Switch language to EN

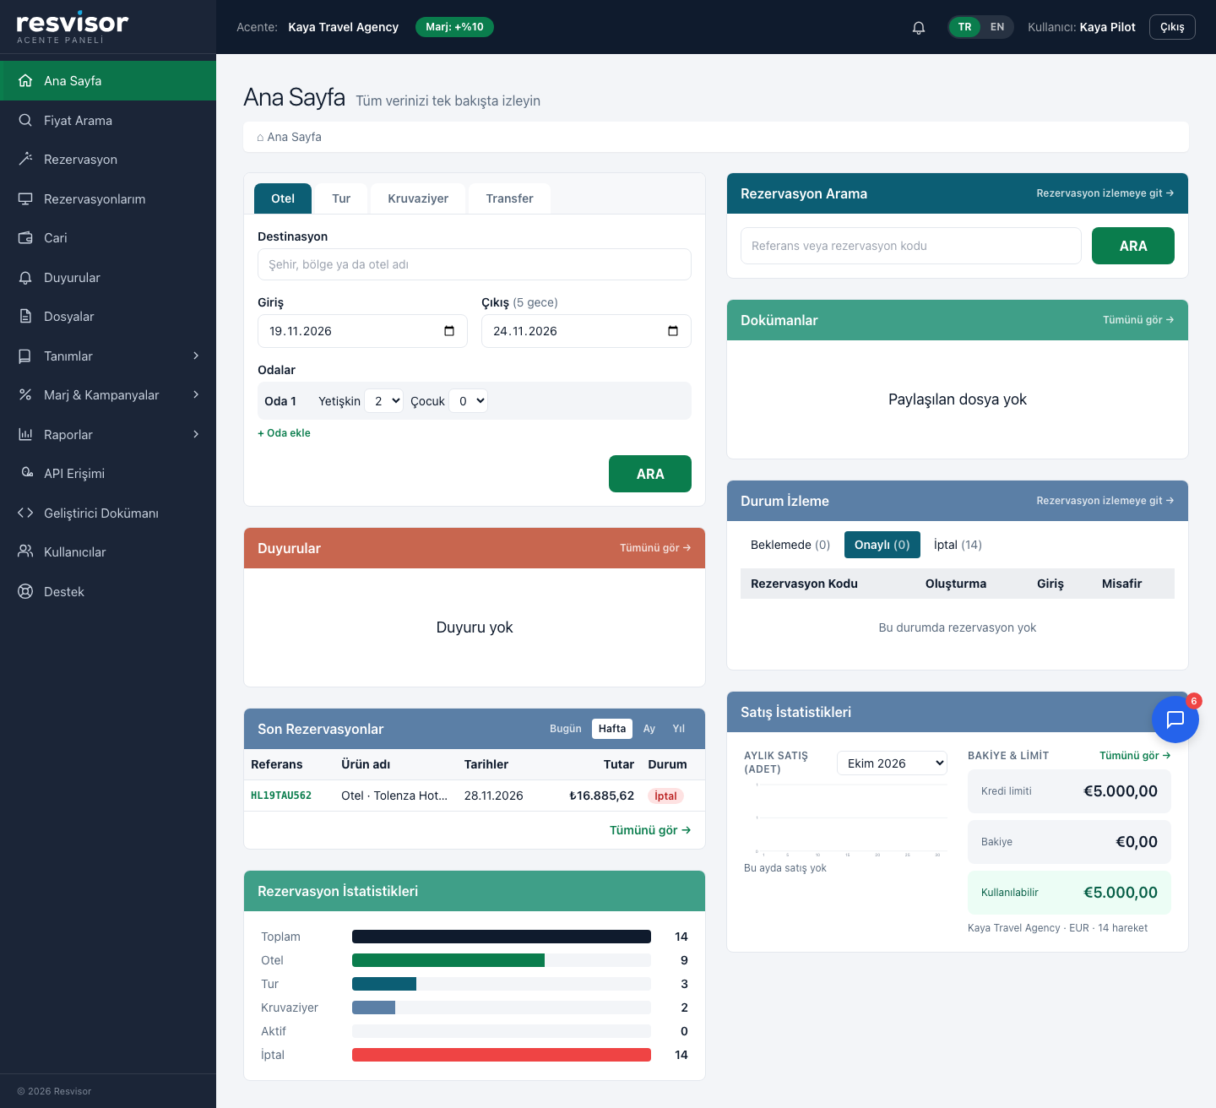pos(997,27)
